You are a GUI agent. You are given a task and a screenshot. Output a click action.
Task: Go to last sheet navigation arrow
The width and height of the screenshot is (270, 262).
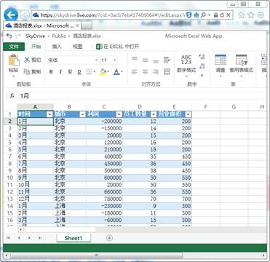(40, 238)
